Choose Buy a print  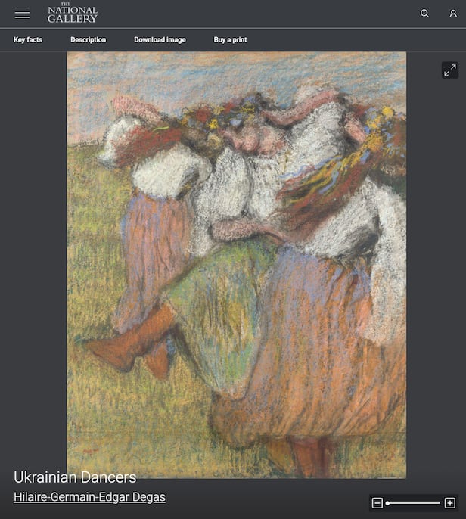(230, 40)
